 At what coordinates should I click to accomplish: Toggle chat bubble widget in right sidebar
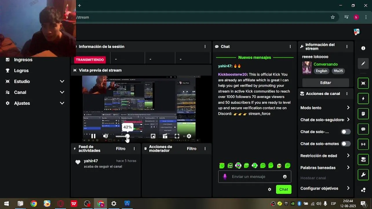[x=363, y=129]
